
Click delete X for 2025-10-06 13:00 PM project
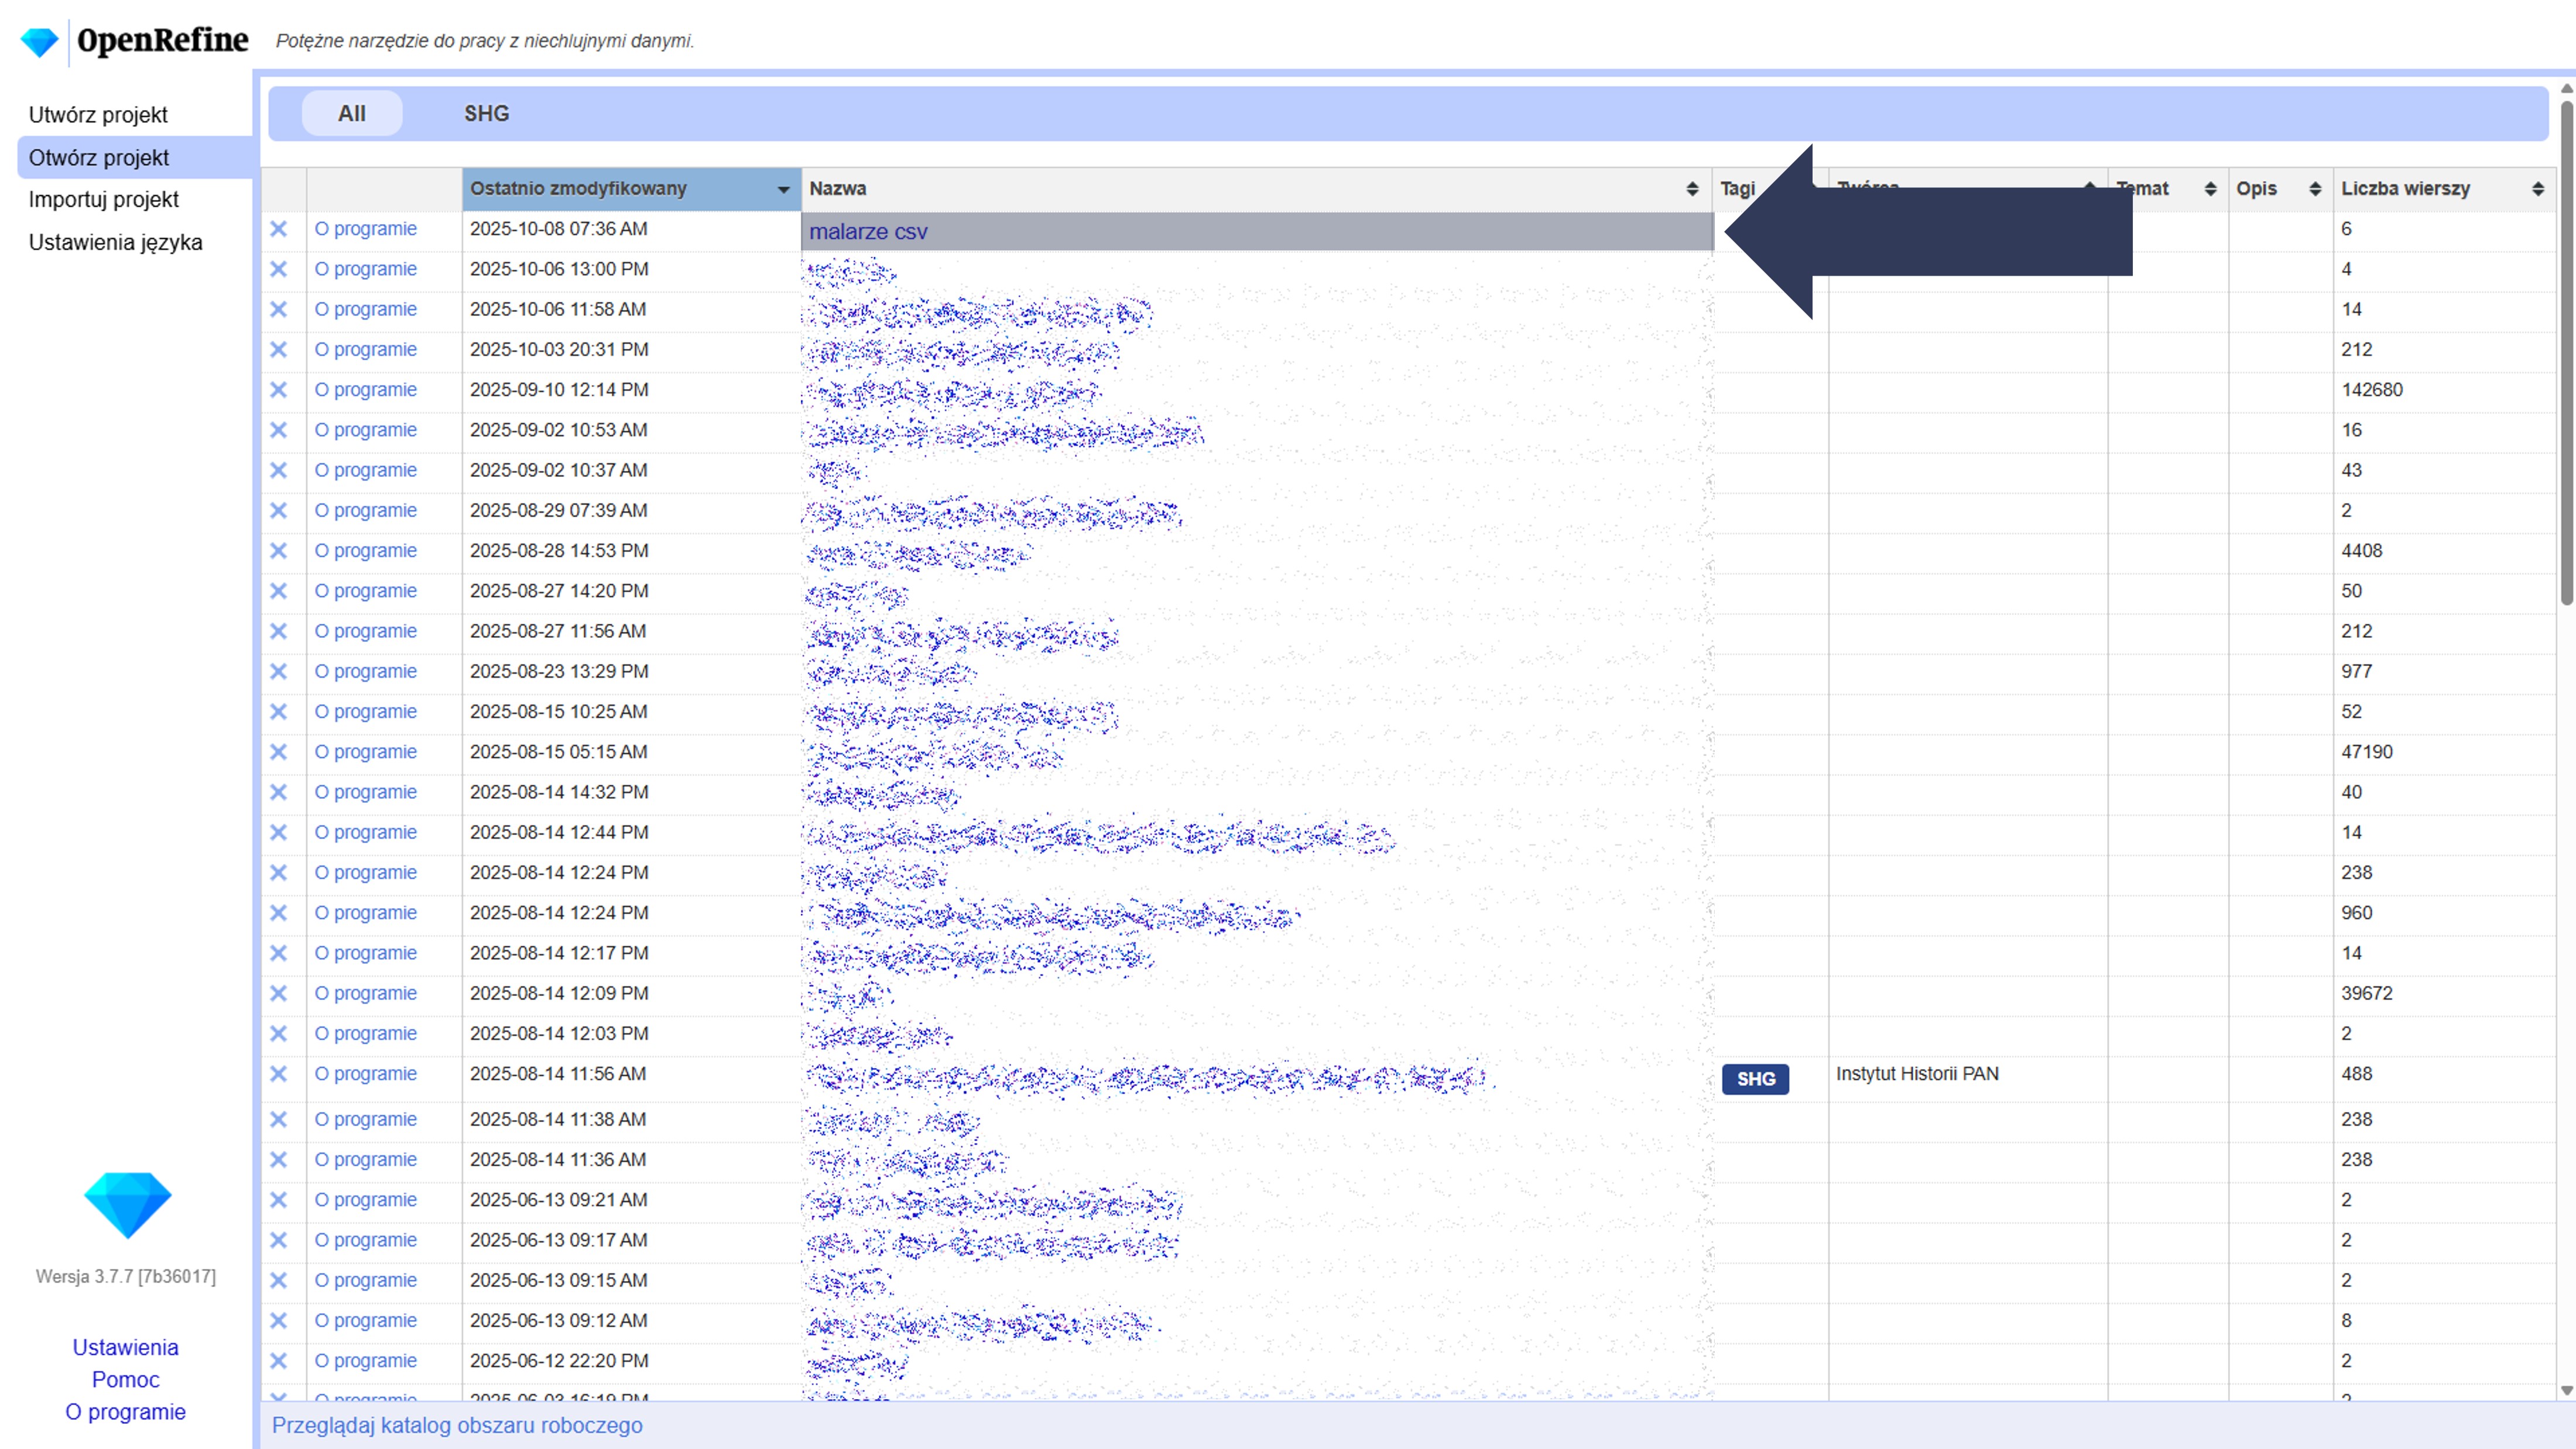(278, 269)
